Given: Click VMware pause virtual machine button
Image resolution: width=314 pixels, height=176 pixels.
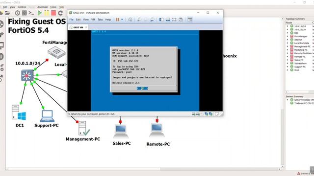Looking at the screenshot, I should click(118, 20).
